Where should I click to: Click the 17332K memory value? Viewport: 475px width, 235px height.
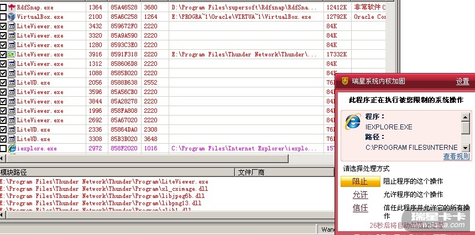337,54
